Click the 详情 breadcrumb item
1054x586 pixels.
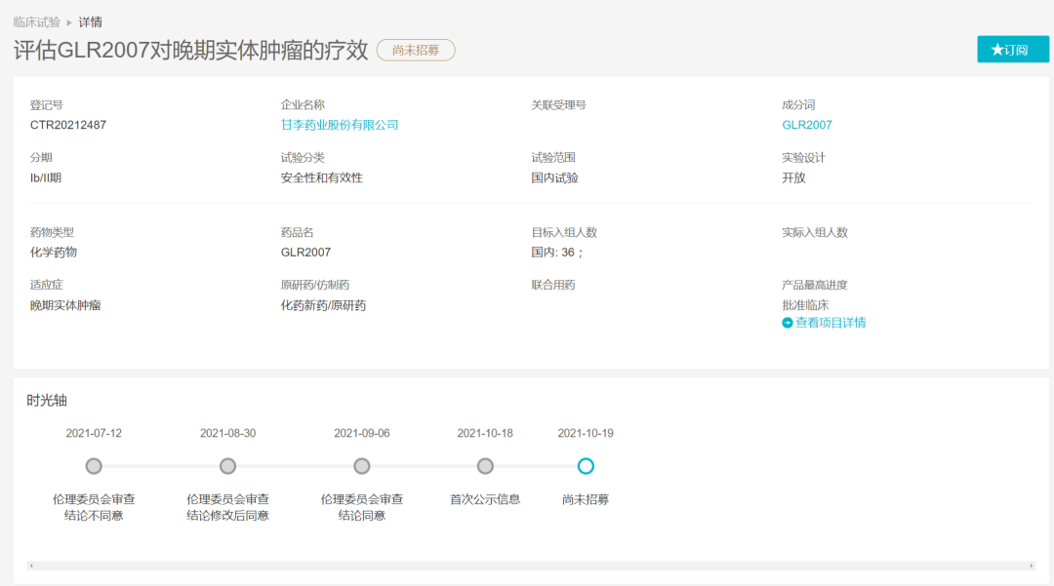pos(90,21)
